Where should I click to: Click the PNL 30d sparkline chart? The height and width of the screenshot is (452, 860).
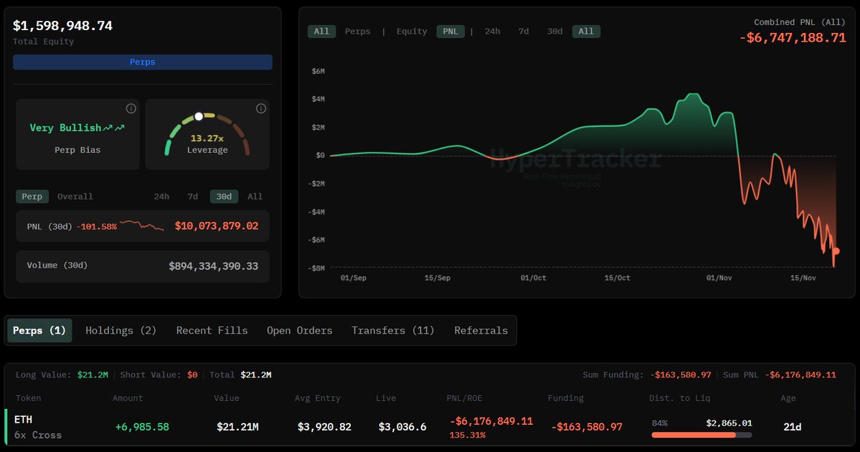click(142, 226)
